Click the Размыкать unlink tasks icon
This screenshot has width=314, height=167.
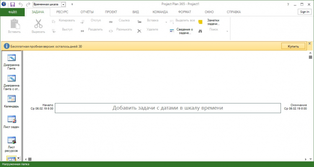(111, 31)
